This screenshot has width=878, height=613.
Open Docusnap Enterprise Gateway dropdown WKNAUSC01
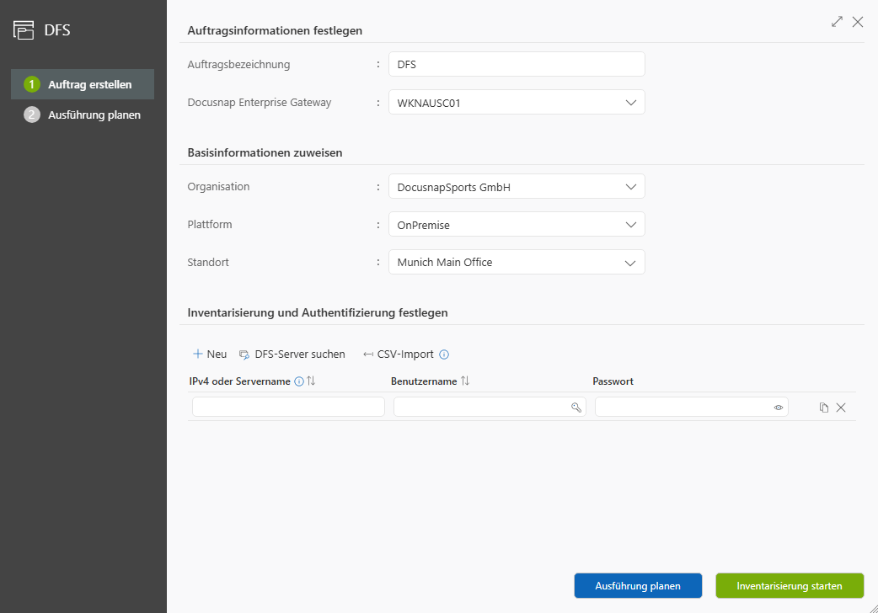(517, 103)
